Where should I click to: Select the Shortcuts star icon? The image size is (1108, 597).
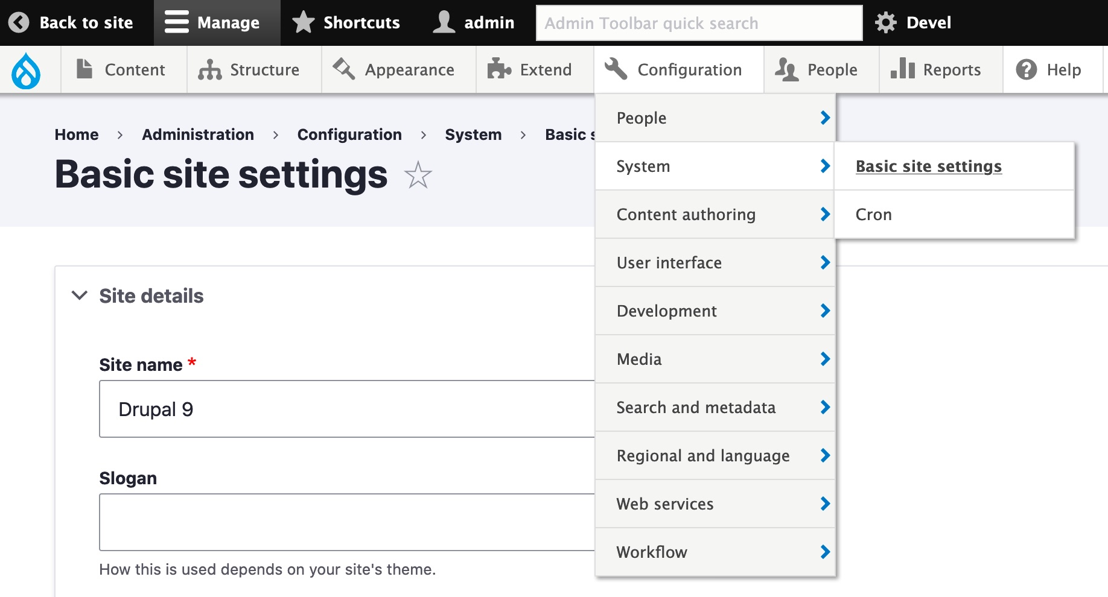[304, 22]
